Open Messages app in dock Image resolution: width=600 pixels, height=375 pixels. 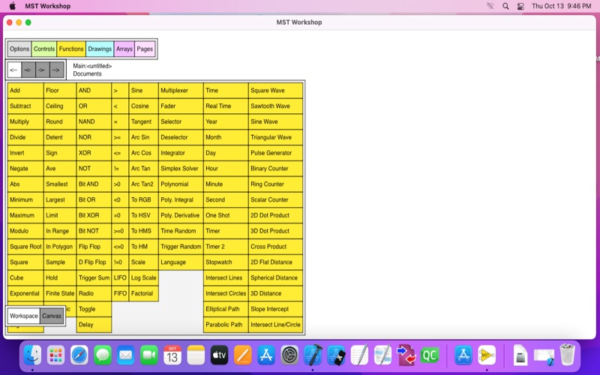tap(103, 354)
